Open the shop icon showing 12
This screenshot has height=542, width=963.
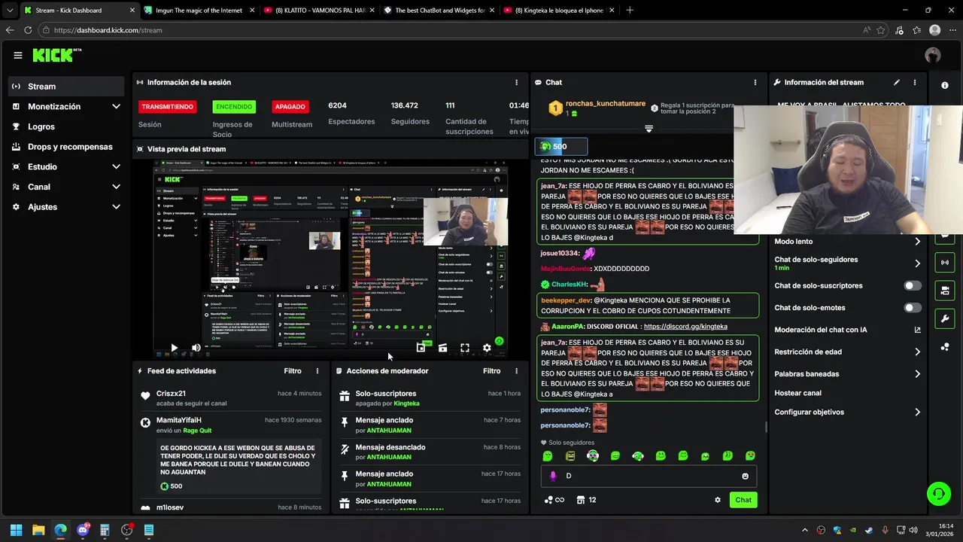(x=587, y=500)
